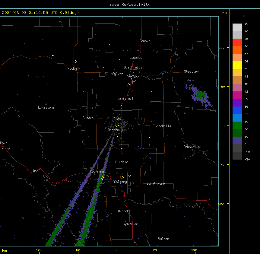260x254 pixels.
Task: Select the slate purple 0-10 dBZ swatch
Action: coord(237,141)
